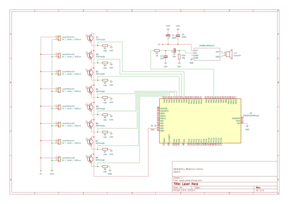Pick the R9 1K resistor symbol
The image size is (289, 204).
click(157, 50)
